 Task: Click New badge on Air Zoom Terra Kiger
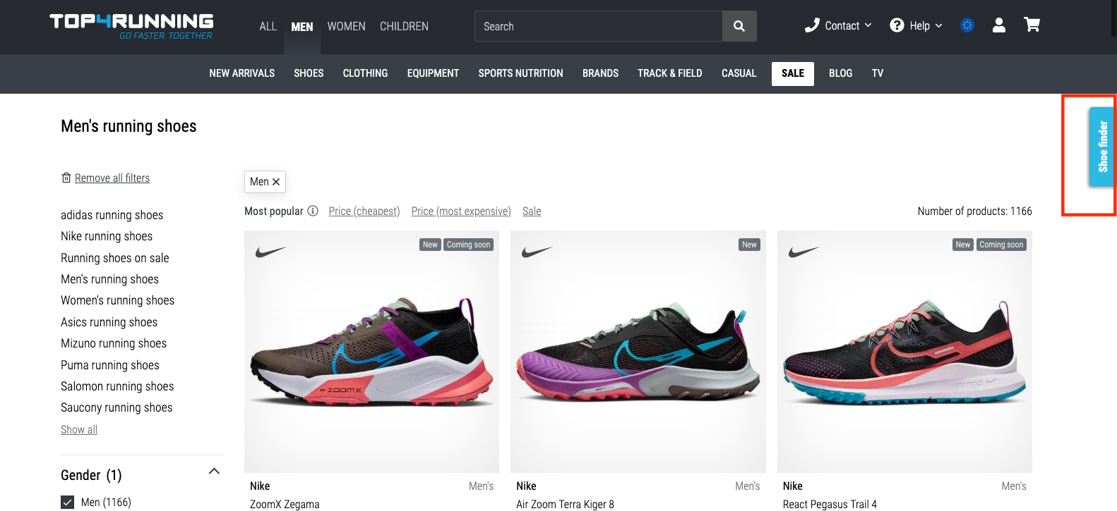749,245
